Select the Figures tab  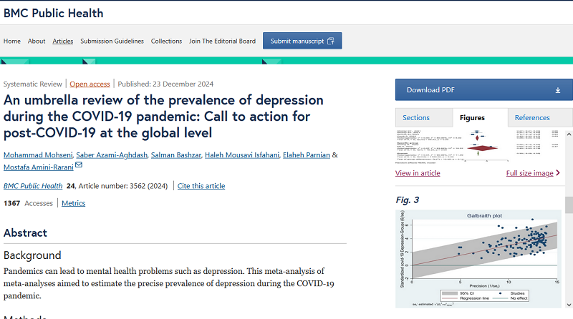tap(472, 117)
